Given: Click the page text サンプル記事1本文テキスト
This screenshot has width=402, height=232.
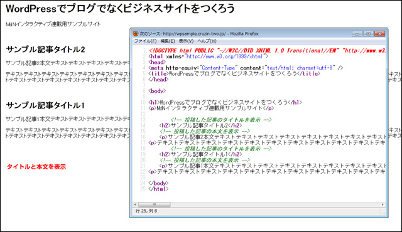Looking at the screenshot, I should pos(67,119).
